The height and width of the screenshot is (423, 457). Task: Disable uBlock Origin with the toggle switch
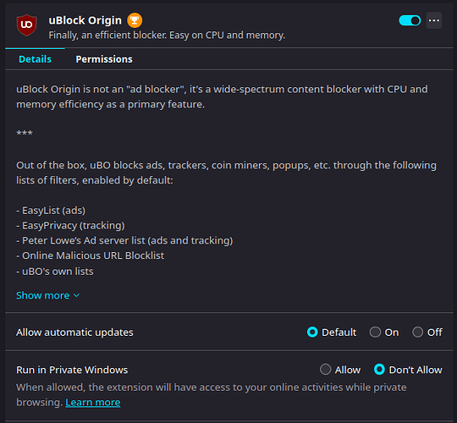tap(410, 20)
